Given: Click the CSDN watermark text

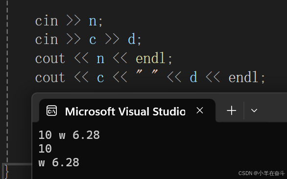Looking at the screenshot, I should (x=262, y=173).
